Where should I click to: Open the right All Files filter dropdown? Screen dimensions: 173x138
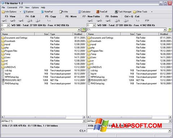(x=170, y=121)
